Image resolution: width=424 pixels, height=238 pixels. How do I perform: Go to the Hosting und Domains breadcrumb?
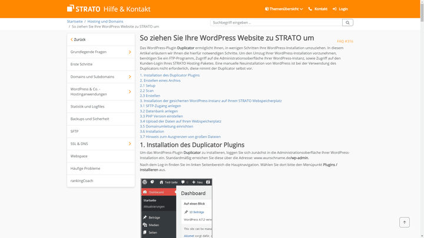click(x=105, y=21)
